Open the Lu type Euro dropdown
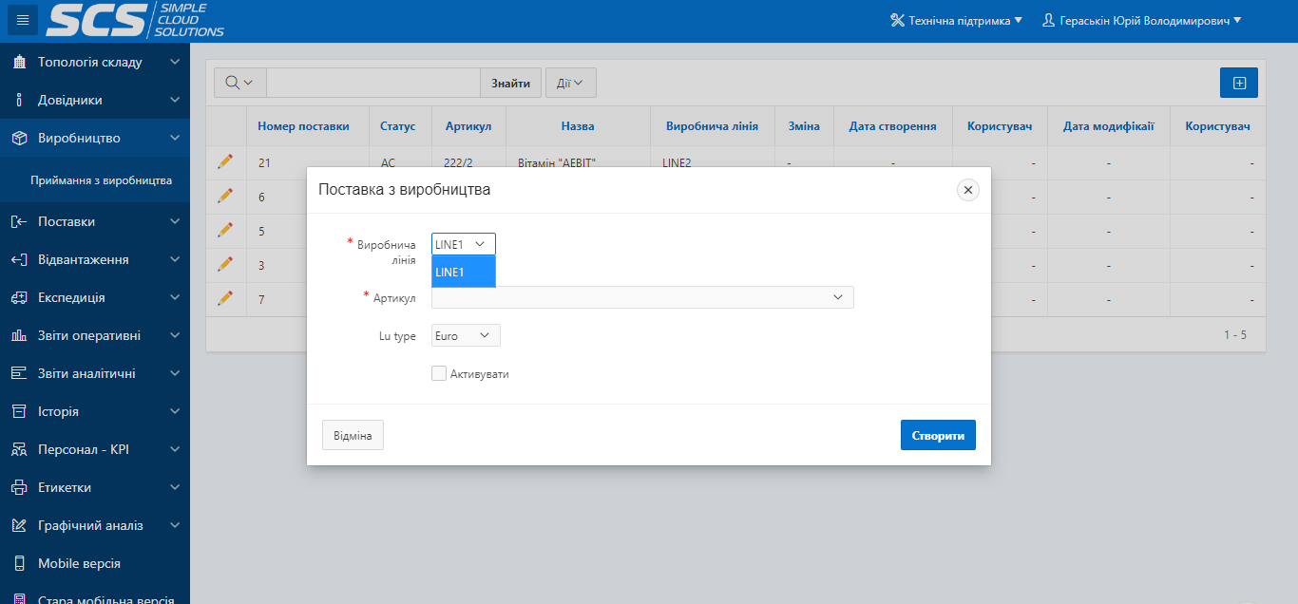The image size is (1298, 604). [466, 335]
